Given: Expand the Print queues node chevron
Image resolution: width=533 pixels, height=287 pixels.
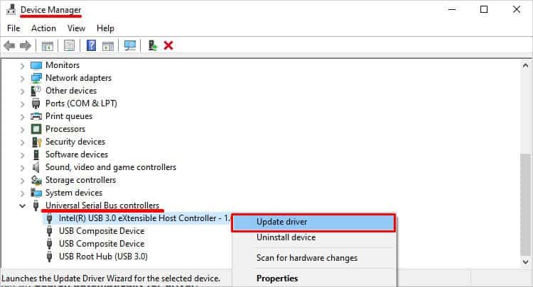Looking at the screenshot, I should (22, 117).
